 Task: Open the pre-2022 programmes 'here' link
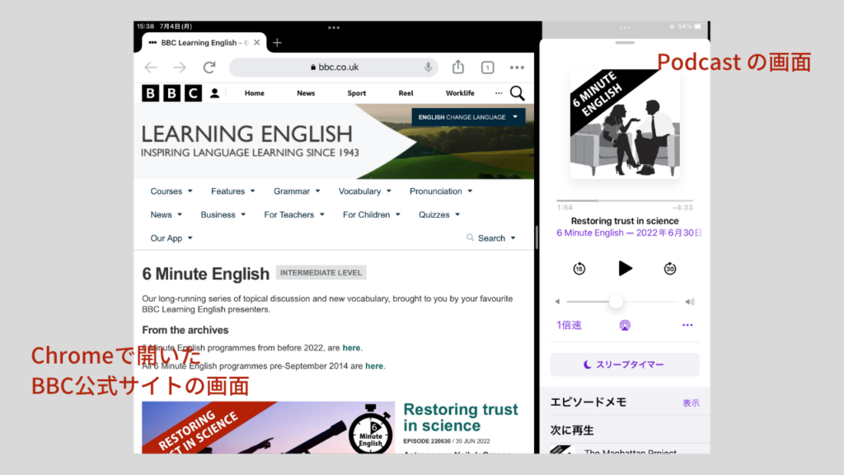pyautogui.click(x=351, y=348)
